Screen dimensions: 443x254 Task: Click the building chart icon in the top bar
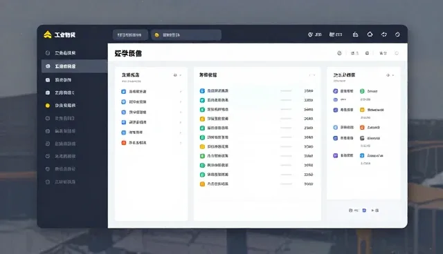355,35
